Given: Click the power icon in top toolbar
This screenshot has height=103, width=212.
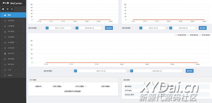Looking at the screenshot, I should pos(12,9).
